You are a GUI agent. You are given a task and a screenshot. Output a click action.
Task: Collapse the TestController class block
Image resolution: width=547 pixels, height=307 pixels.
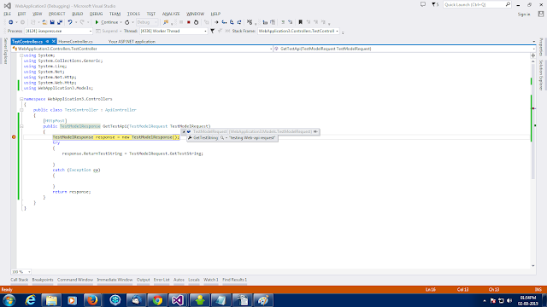[21, 110]
